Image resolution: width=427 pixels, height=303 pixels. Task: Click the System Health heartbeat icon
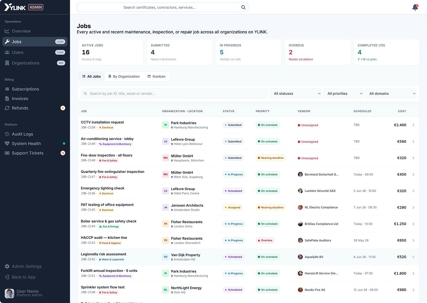7,144
